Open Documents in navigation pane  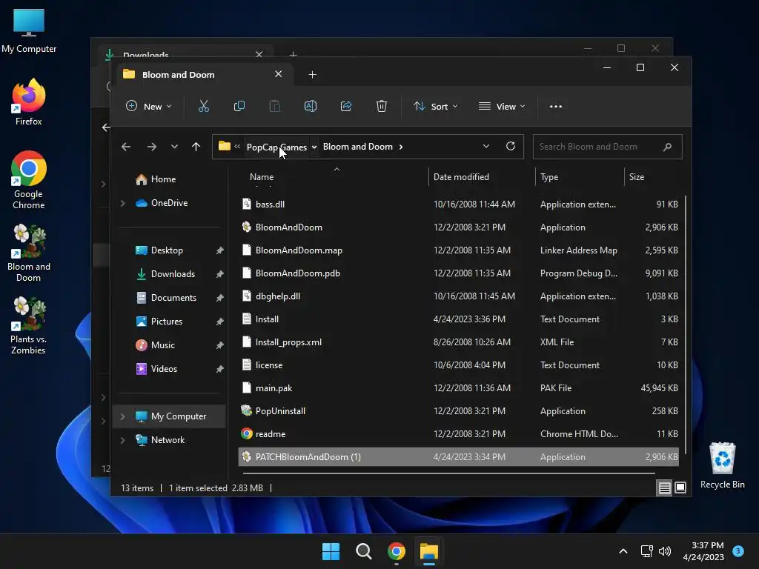(173, 298)
